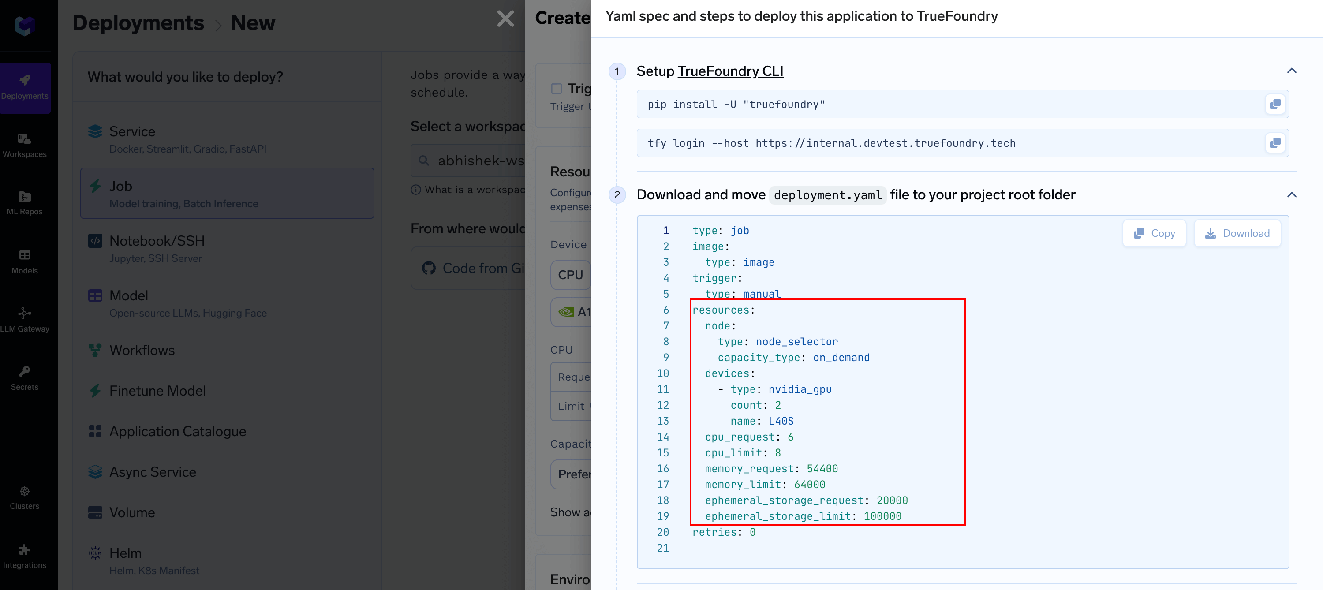This screenshot has width=1323, height=590.
Task: Click the Helm wheel icon
Action: pos(95,553)
